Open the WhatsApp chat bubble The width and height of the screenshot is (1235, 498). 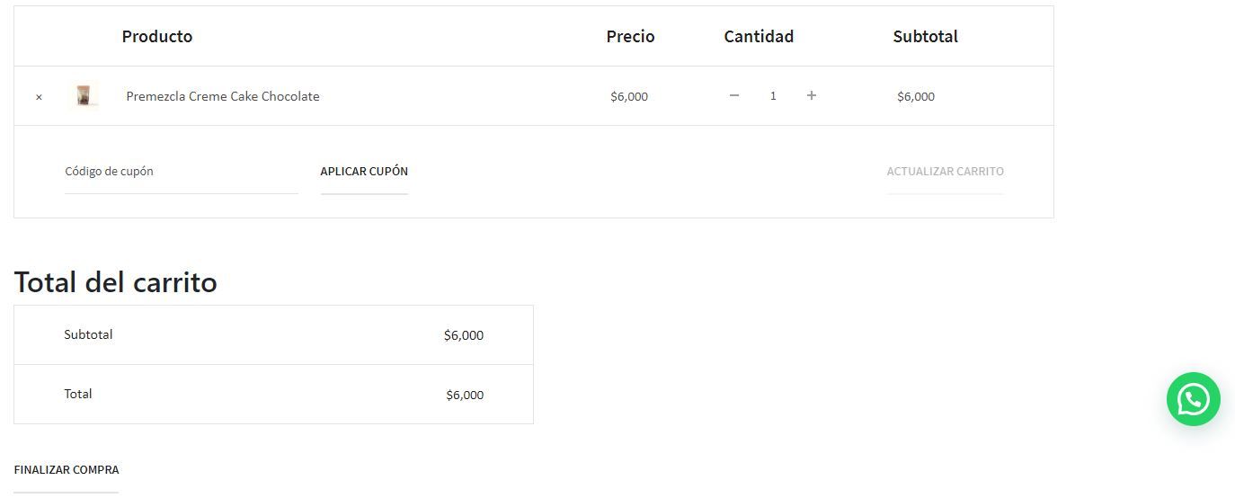pyautogui.click(x=1193, y=399)
